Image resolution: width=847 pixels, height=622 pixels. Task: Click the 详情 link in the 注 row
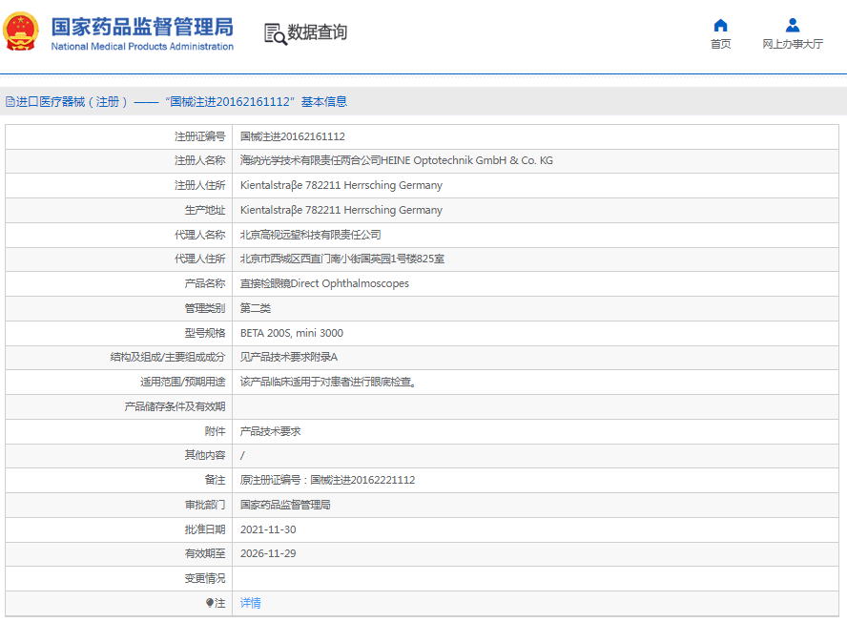(251, 603)
